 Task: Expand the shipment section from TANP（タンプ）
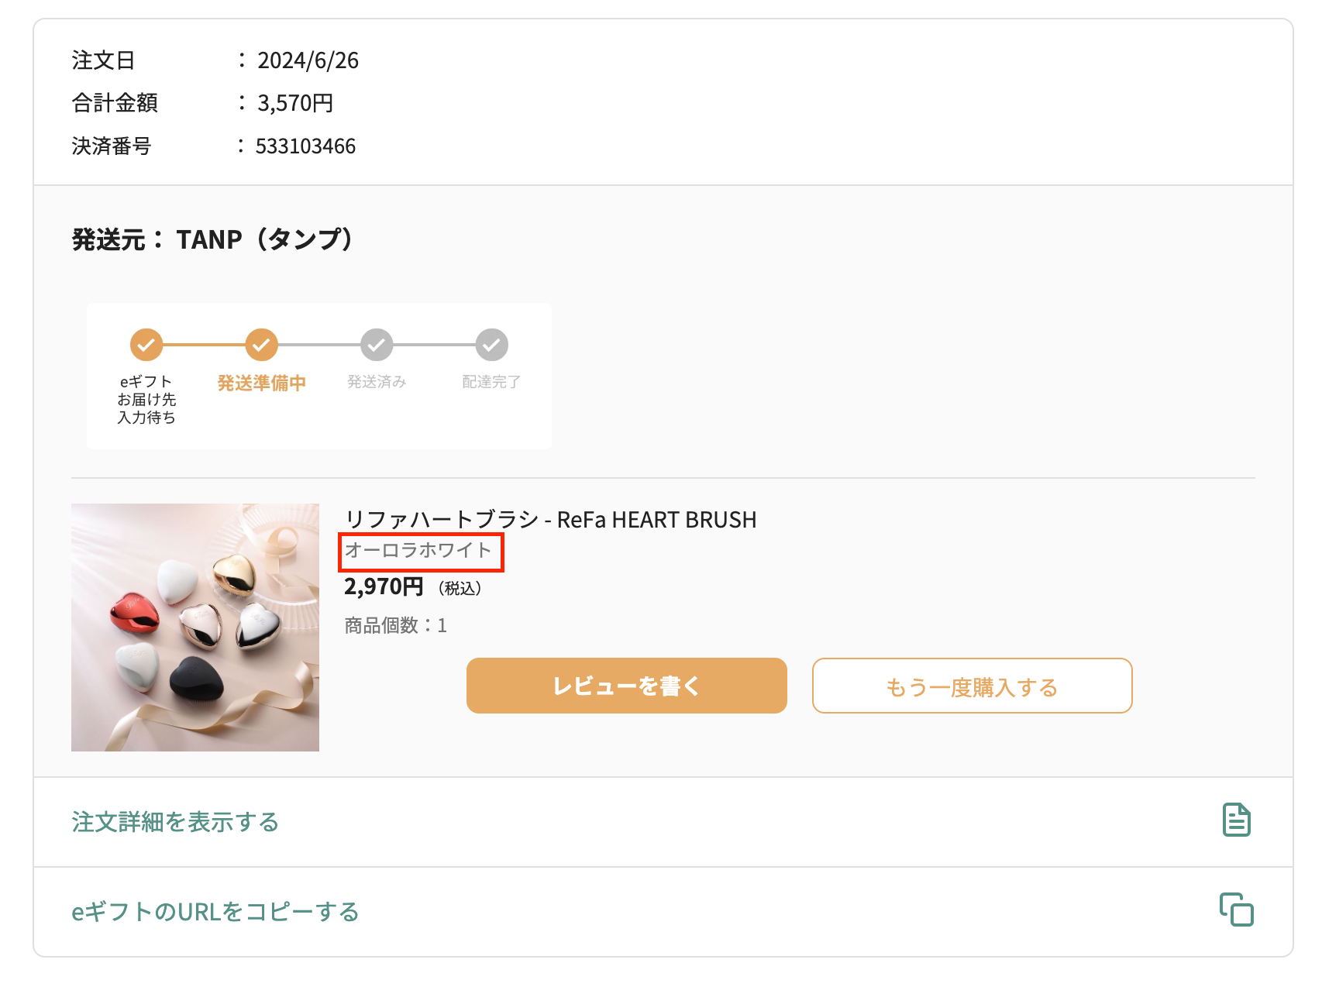(x=212, y=239)
